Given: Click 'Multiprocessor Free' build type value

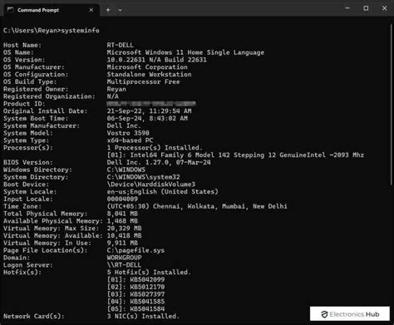Looking at the screenshot, I should tap(143, 81).
